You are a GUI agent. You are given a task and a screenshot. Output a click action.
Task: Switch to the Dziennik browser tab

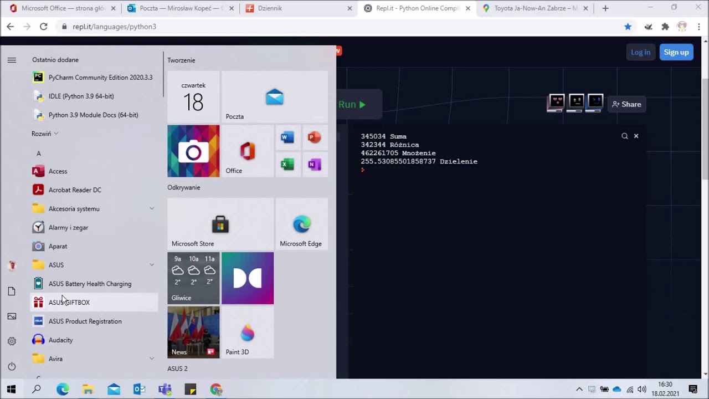tap(298, 8)
